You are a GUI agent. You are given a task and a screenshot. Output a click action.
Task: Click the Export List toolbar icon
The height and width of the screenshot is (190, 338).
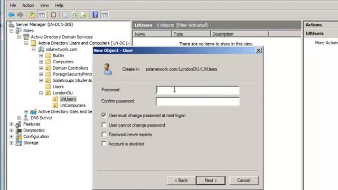pyautogui.click(x=83, y=15)
